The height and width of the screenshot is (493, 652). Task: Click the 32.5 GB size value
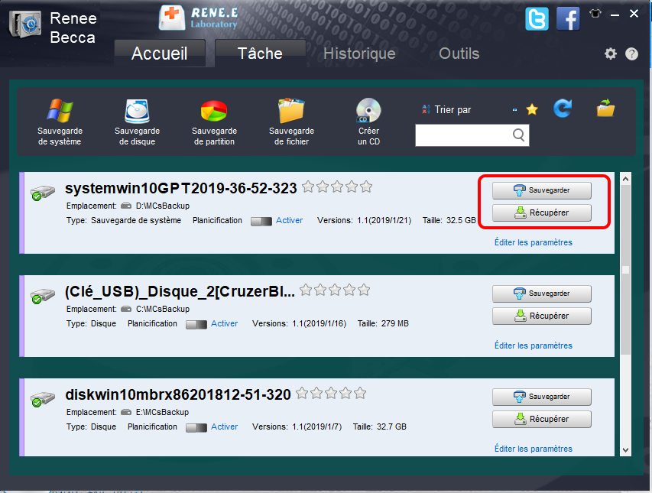tap(461, 220)
